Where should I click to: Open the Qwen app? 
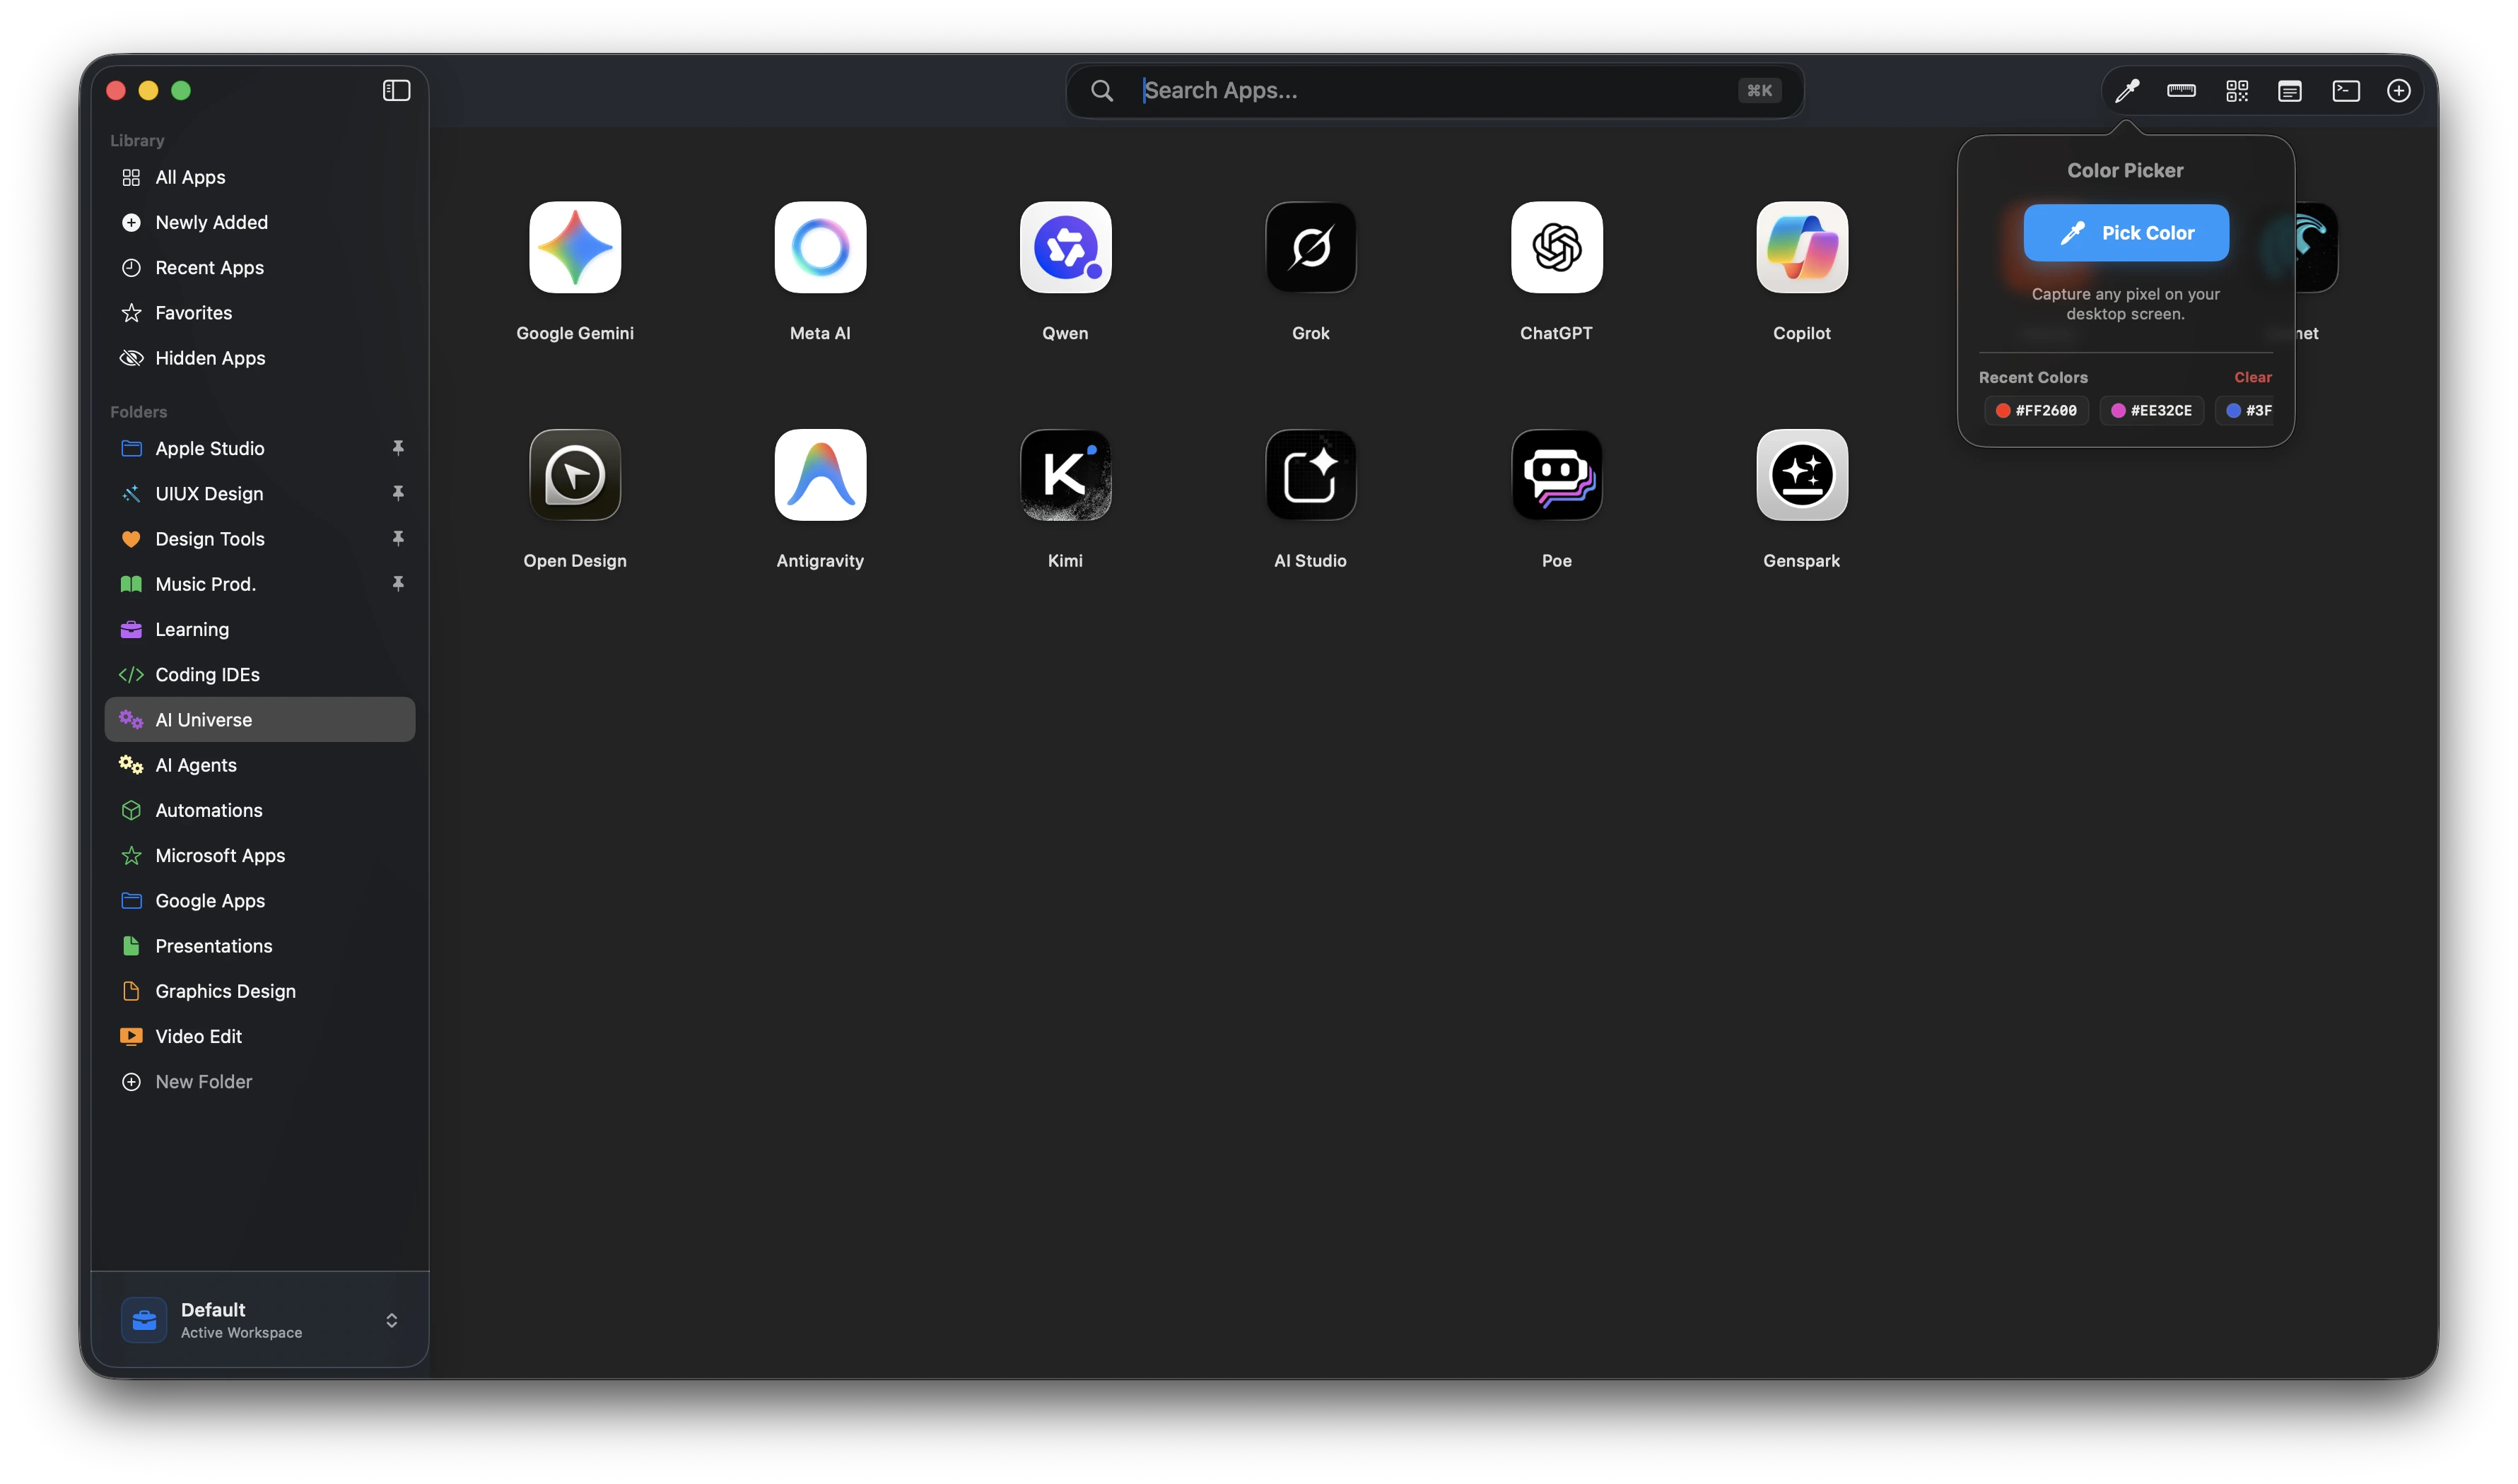coord(1065,247)
